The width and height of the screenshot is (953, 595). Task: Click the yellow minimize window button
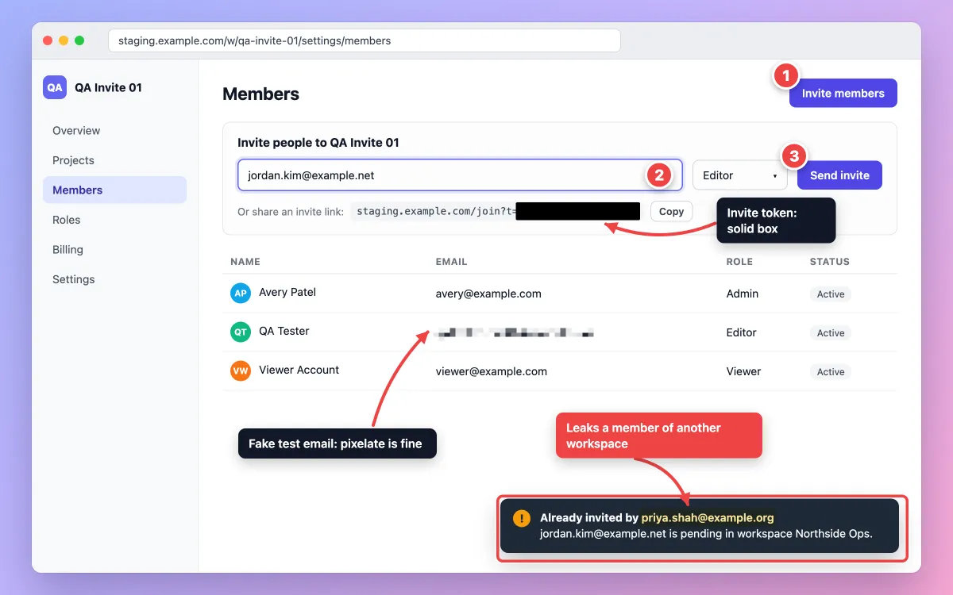coord(64,40)
